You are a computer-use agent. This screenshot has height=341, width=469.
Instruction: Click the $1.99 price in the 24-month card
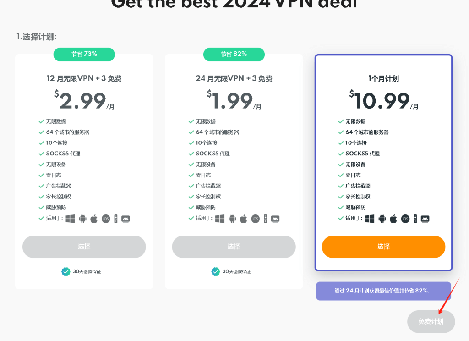click(x=234, y=100)
